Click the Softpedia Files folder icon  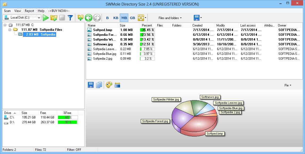coord(15,29)
